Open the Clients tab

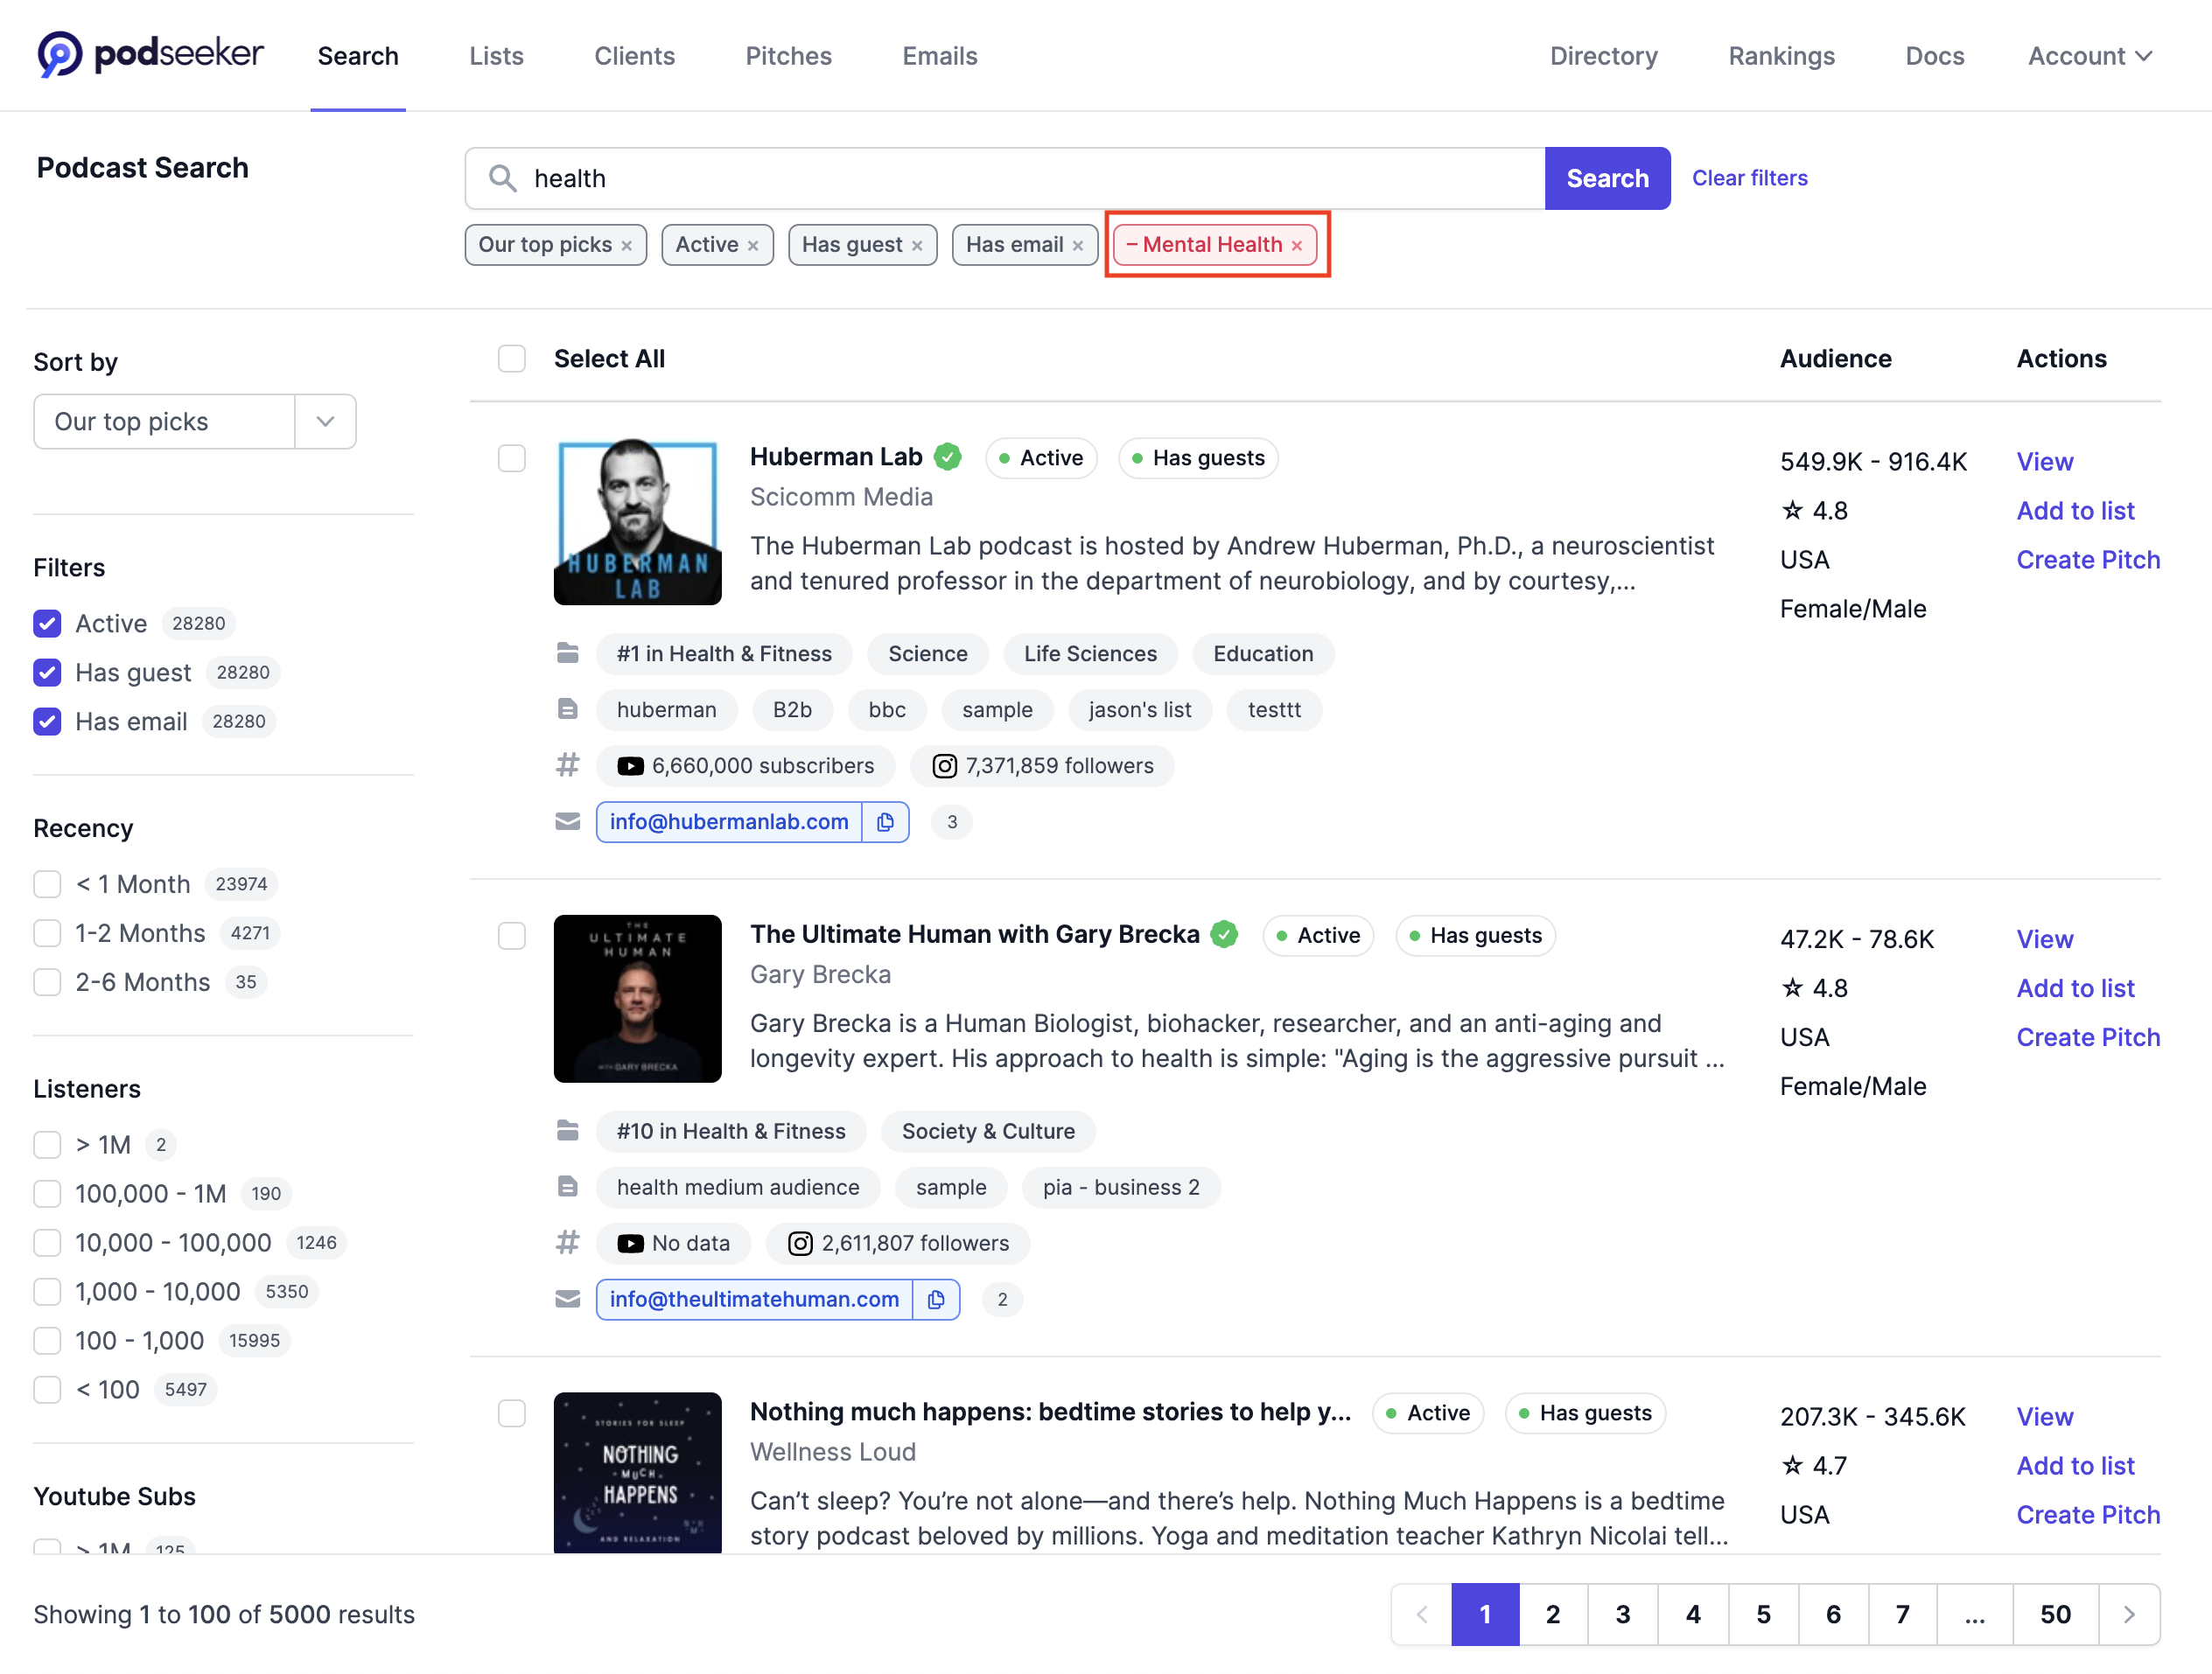tap(635, 56)
